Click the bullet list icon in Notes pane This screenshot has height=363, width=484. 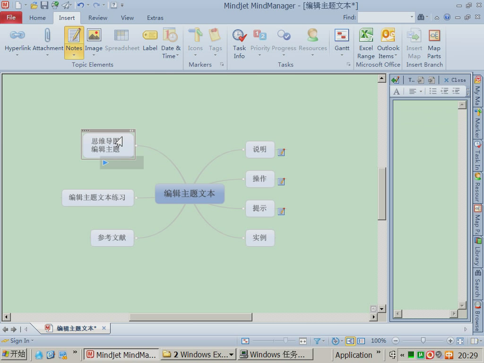click(433, 91)
